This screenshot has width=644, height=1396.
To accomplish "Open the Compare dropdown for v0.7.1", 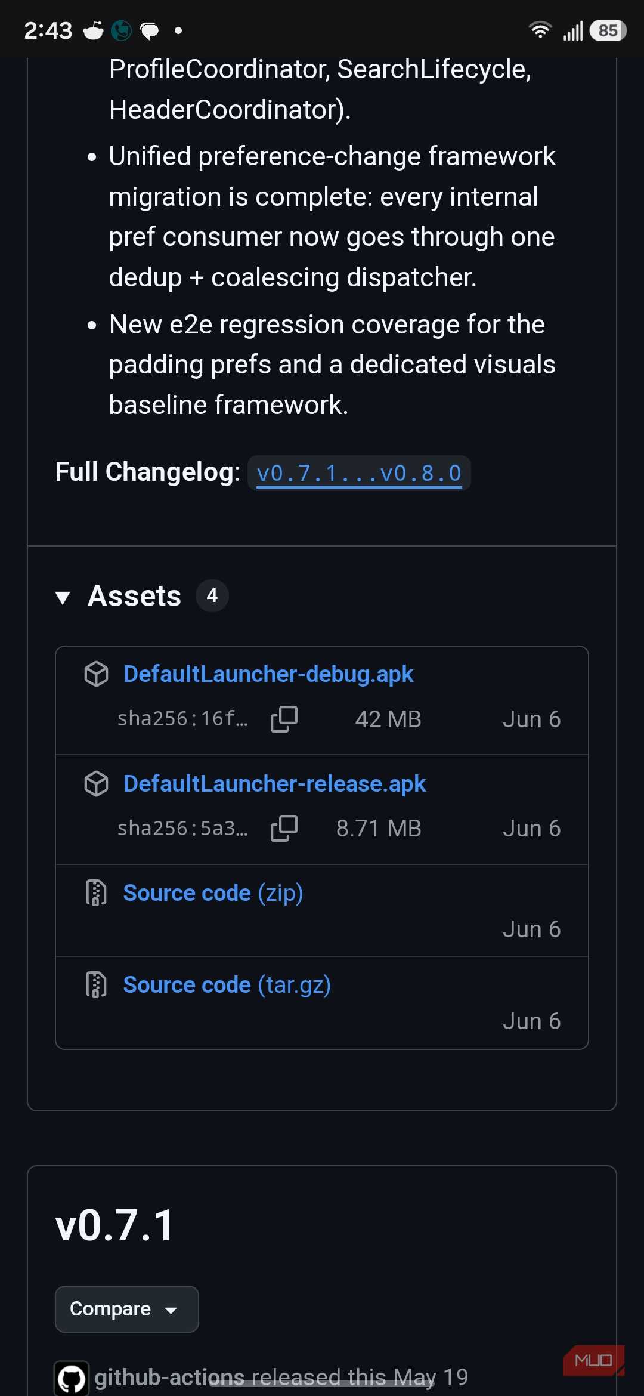I will click(126, 1309).
